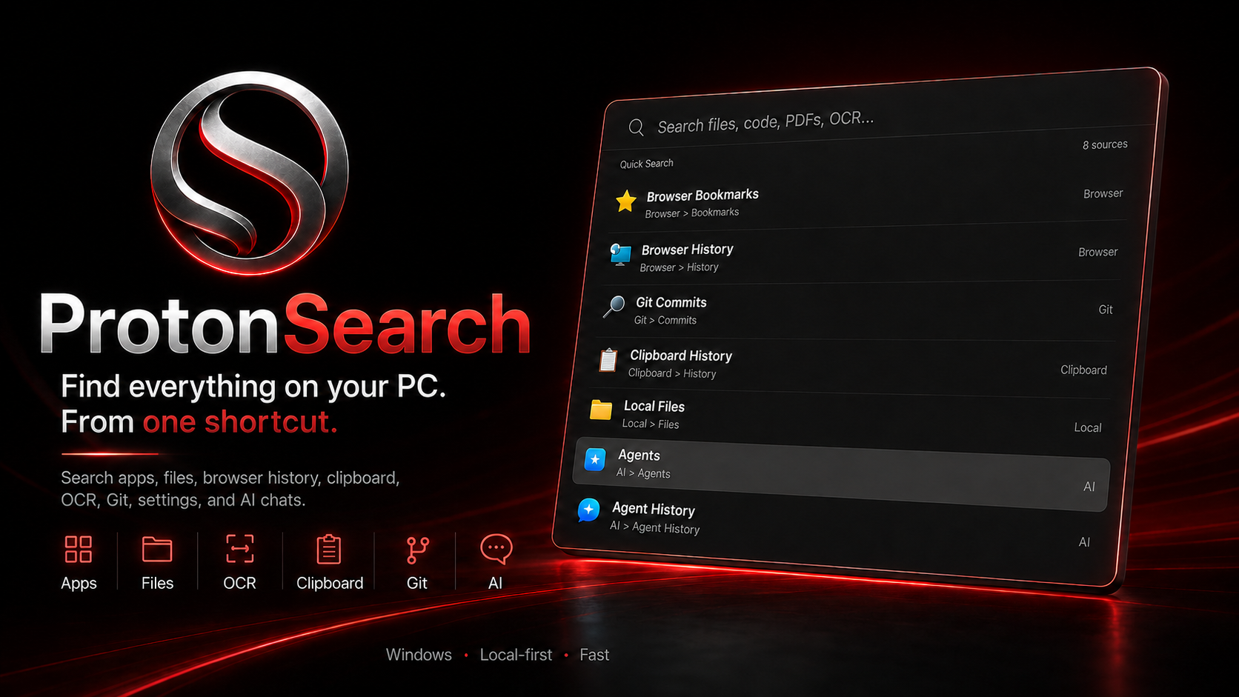The width and height of the screenshot is (1239, 697).
Task: Click the Windows footer text
Action: (419, 655)
